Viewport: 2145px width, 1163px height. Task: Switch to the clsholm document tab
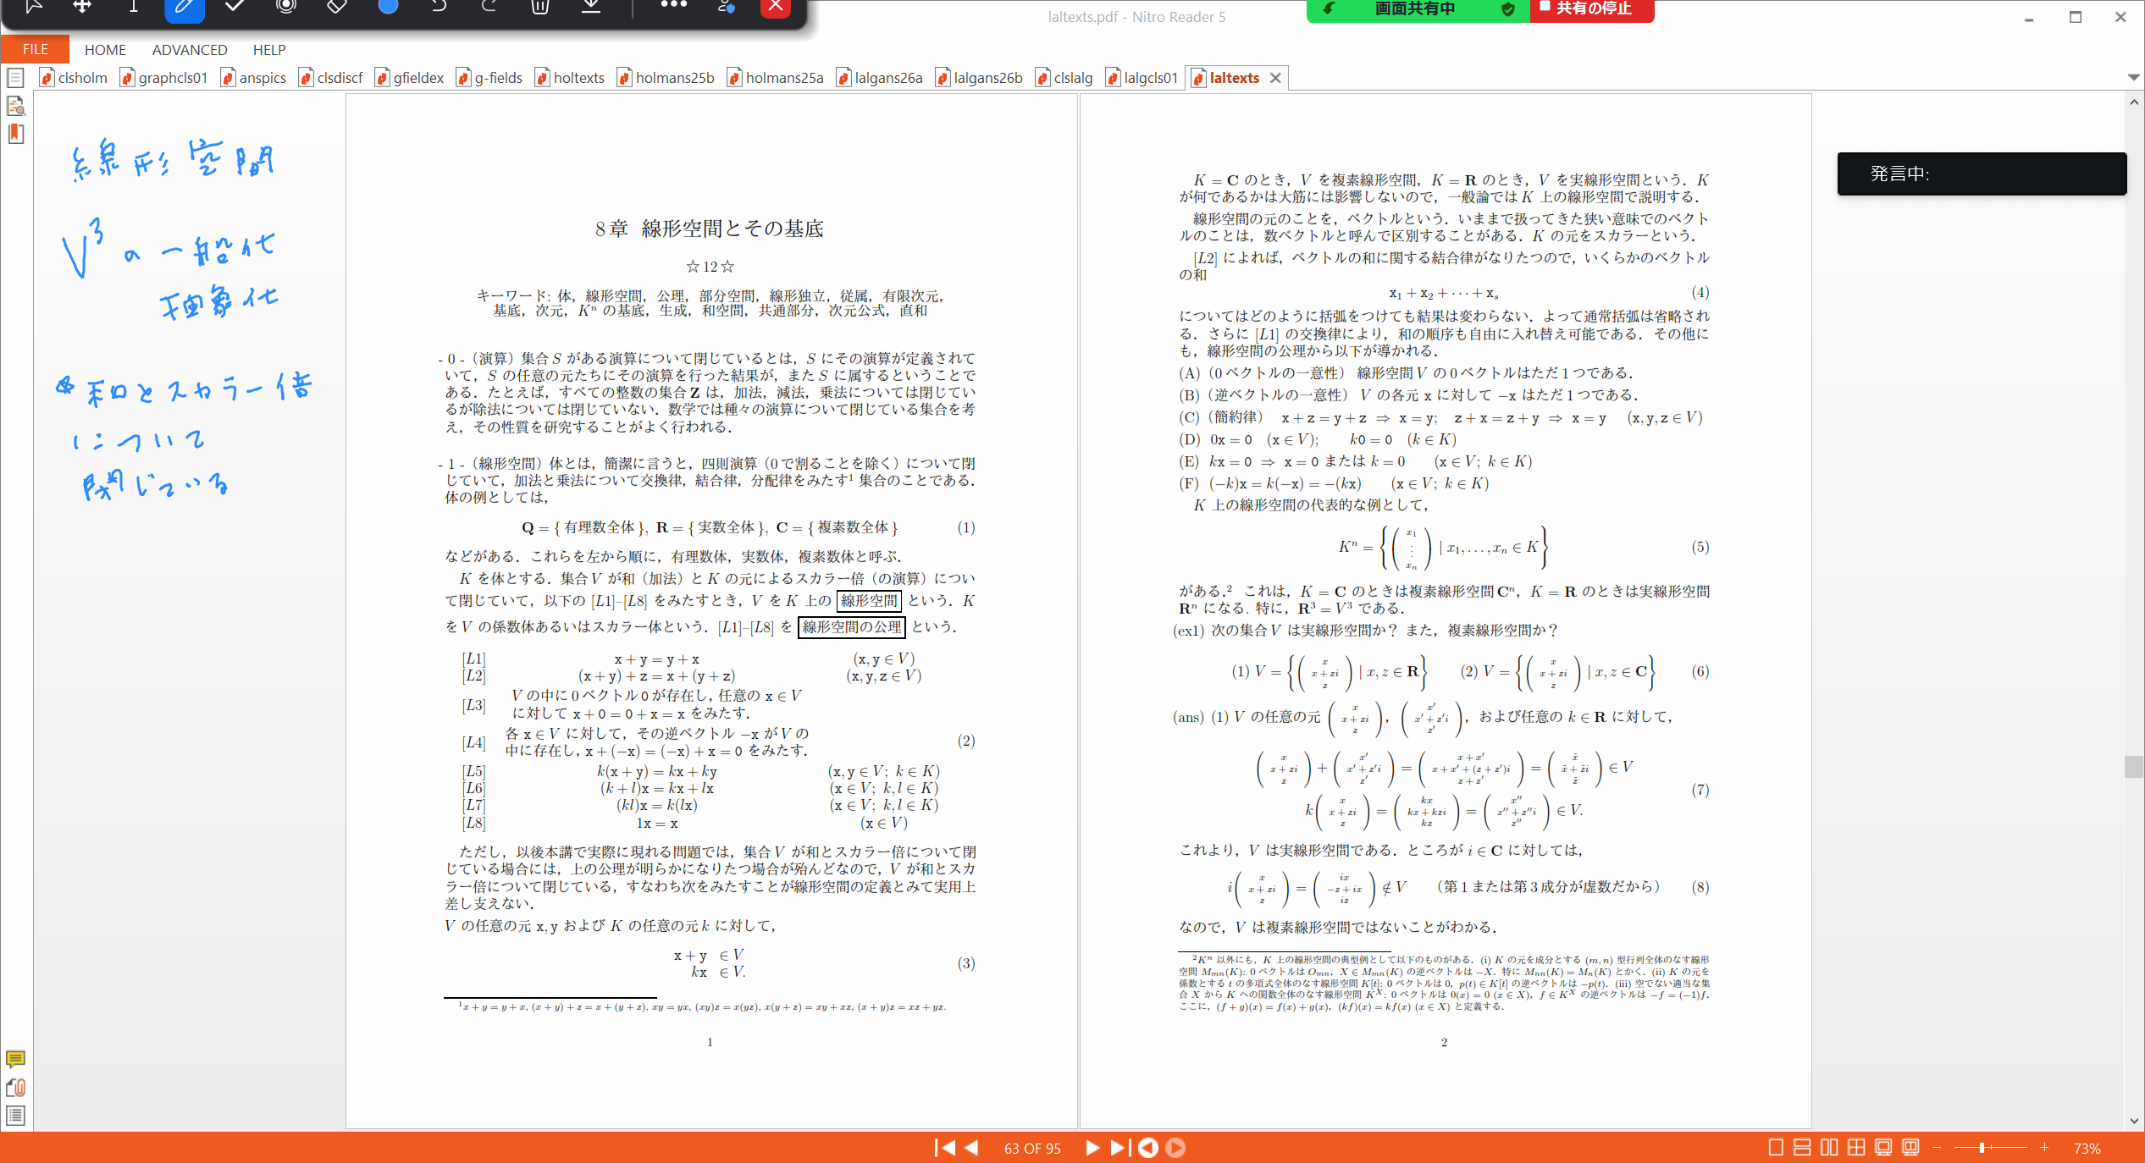pos(75,78)
